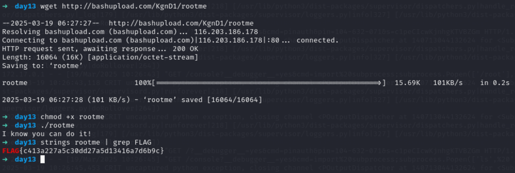Click the 15.69K downloaded size

(x=407, y=83)
